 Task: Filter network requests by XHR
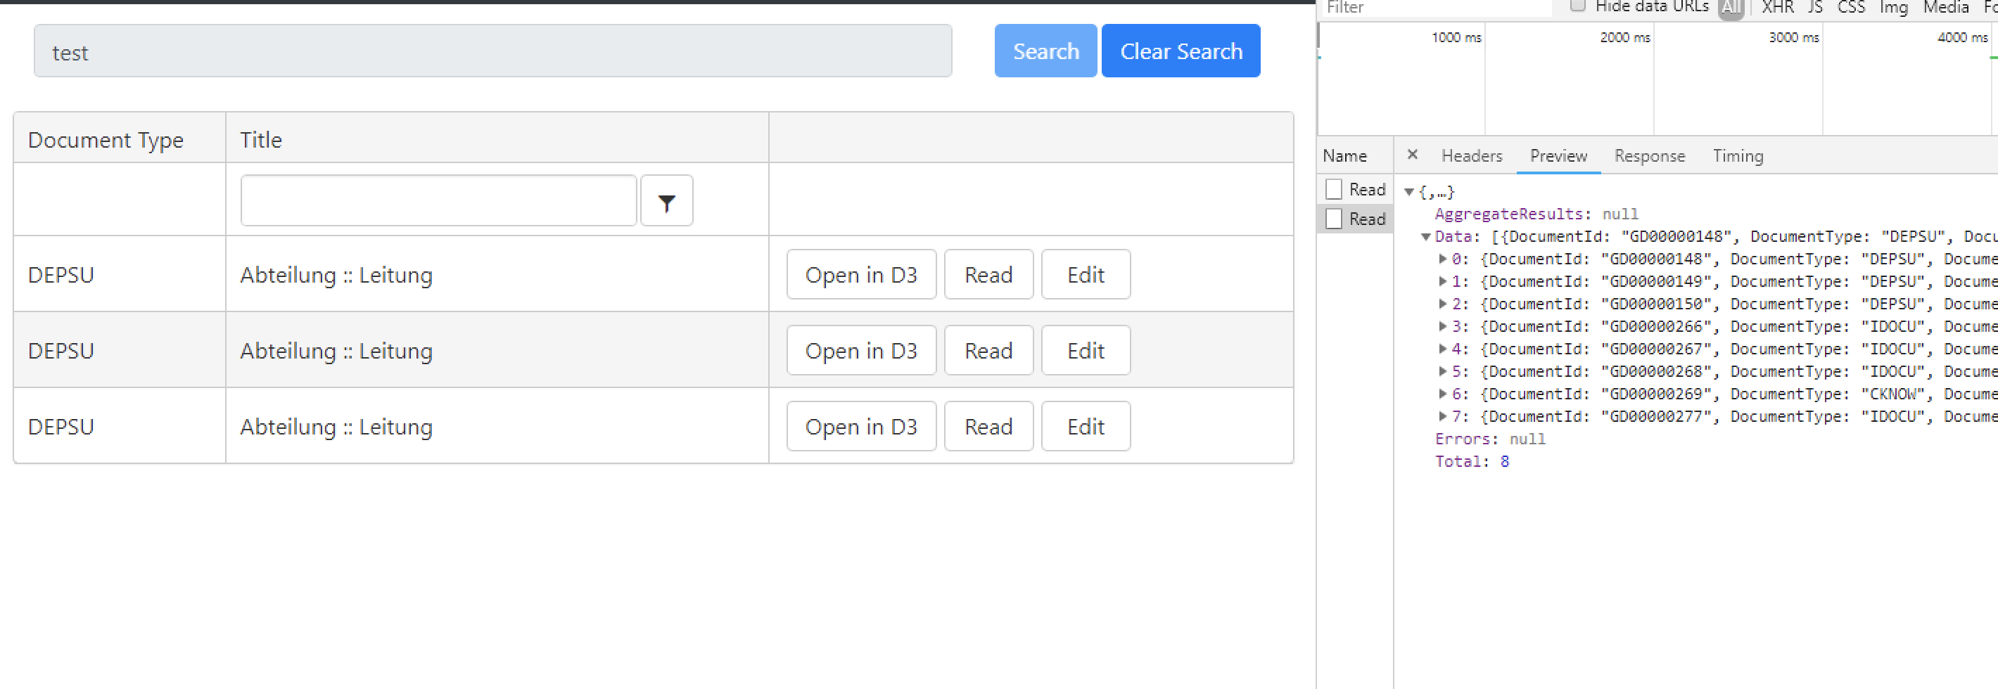click(1777, 7)
